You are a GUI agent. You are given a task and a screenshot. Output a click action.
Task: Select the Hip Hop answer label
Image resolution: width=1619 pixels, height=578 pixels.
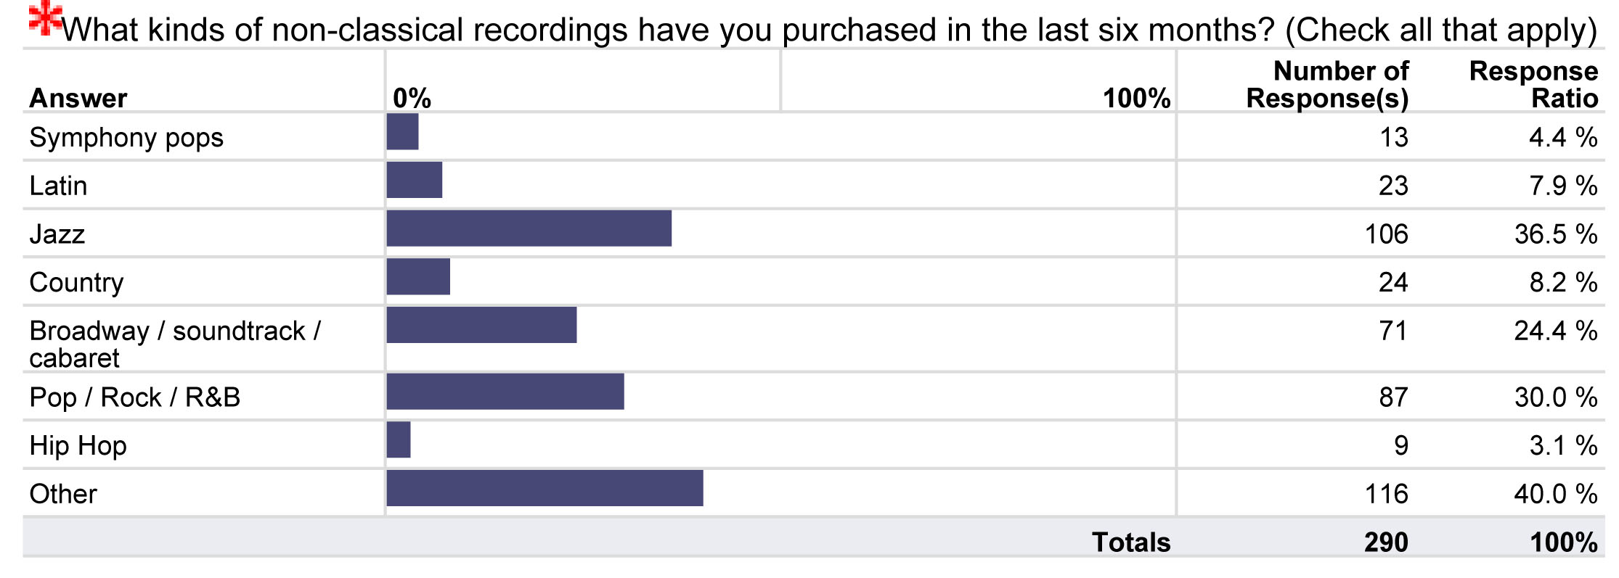click(78, 445)
